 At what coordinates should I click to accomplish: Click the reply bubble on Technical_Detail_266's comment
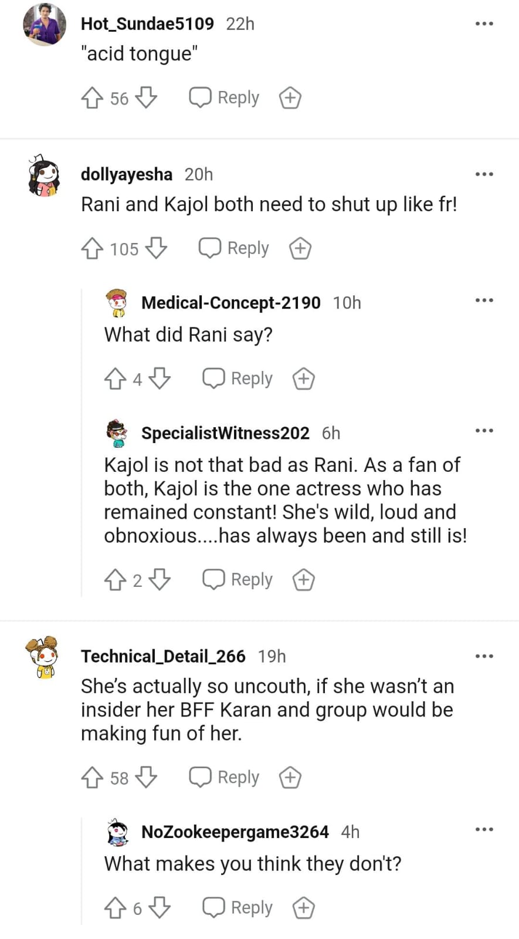pyautogui.click(x=224, y=778)
